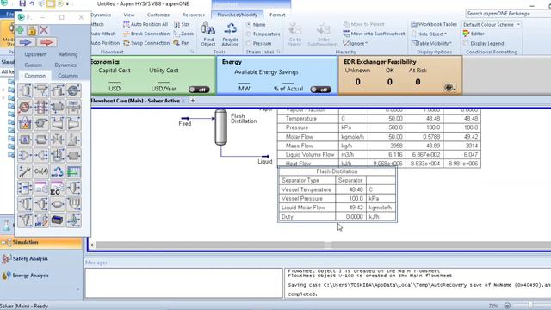Open the Flowsheet/Modify ribbon tab
551x310 pixels.
coord(238,15)
